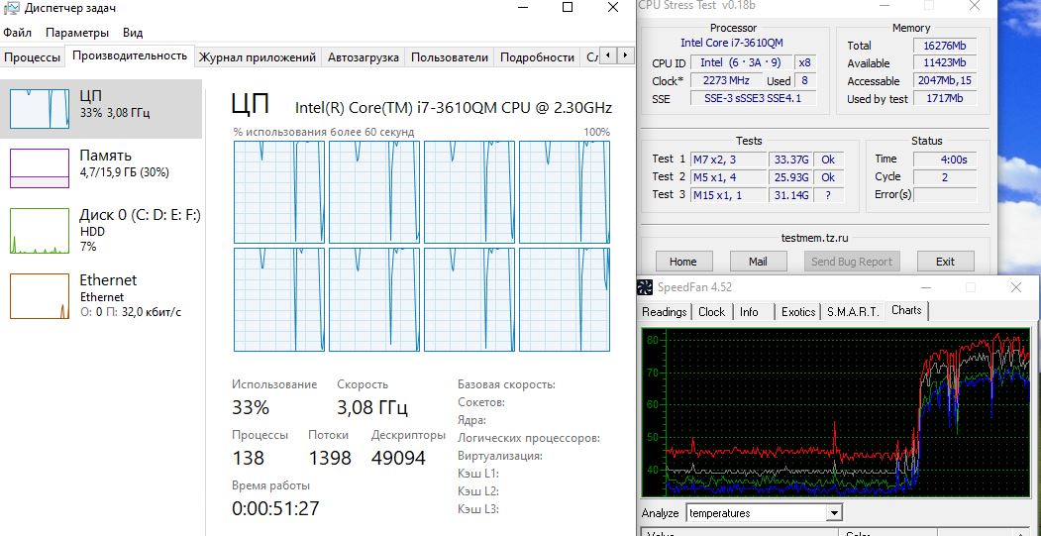Click the first logical processor usage graph
The width and height of the screenshot is (1041, 536).
click(x=279, y=192)
